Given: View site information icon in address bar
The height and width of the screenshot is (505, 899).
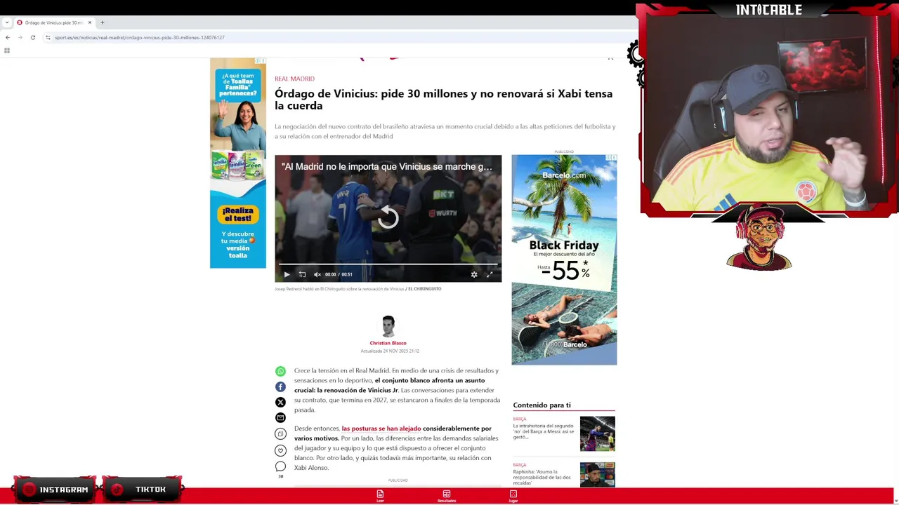Looking at the screenshot, I should point(48,37).
